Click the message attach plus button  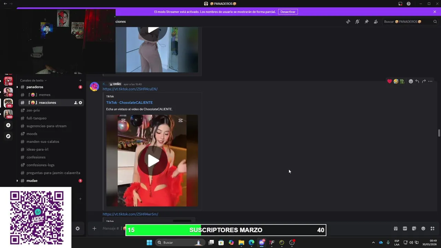tap(94, 228)
